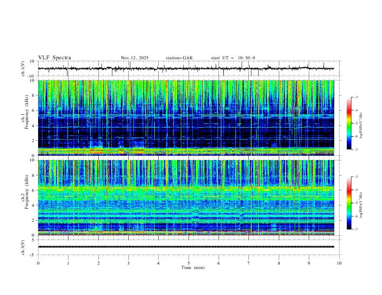Click time axis tick label '2'

point(98,263)
